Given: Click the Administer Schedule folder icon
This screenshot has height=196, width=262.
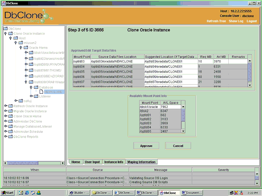Looking at the screenshot, I should click(11, 132).
